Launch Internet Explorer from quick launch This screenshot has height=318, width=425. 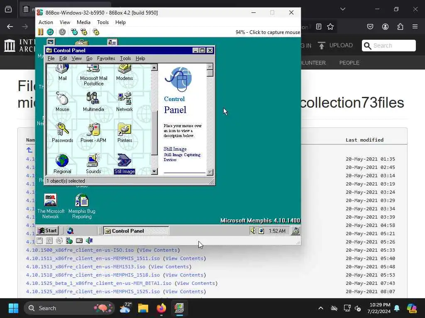point(70,231)
